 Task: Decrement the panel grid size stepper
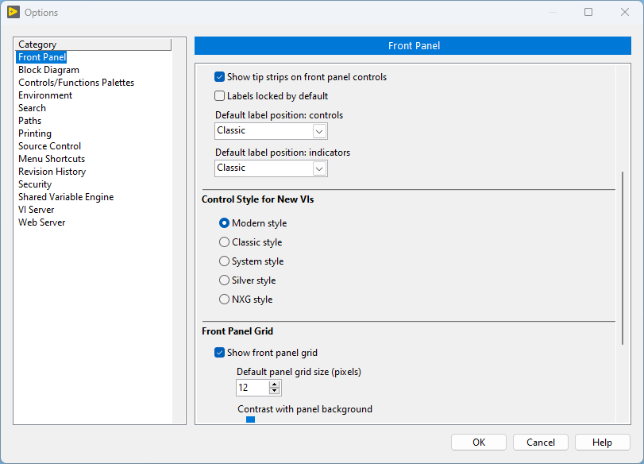point(275,391)
